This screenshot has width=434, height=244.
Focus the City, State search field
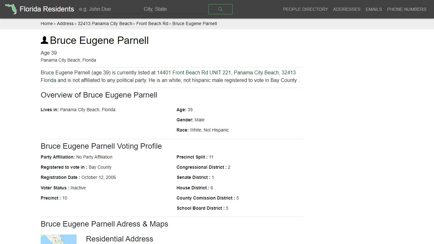(174, 9)
